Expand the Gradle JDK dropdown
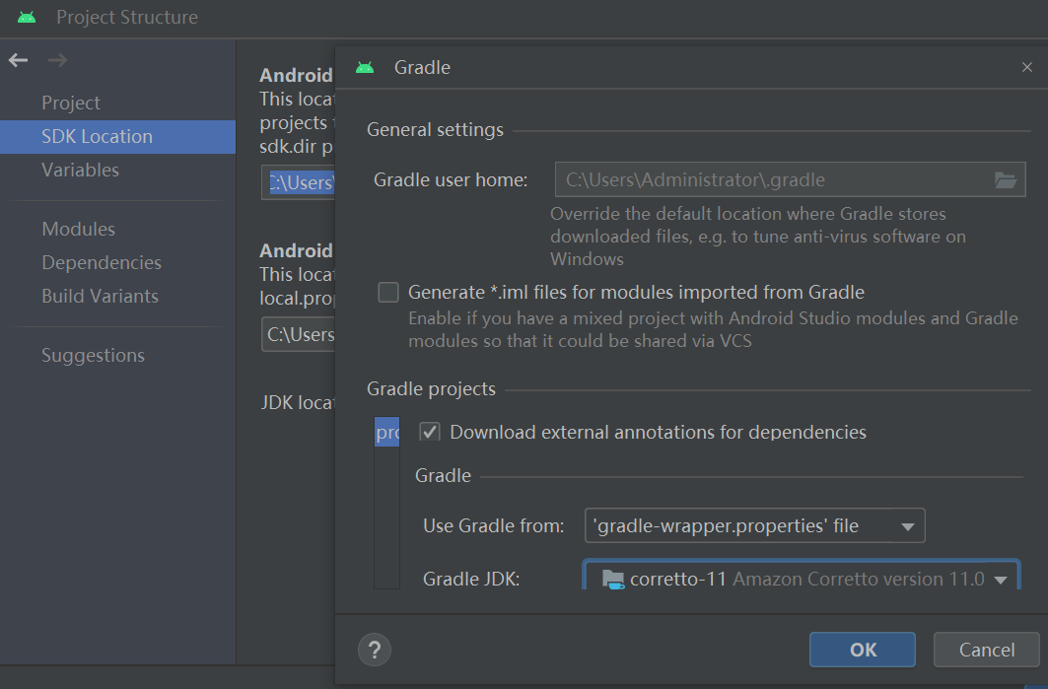1048x689 pixels. (x=1001, y=580)
